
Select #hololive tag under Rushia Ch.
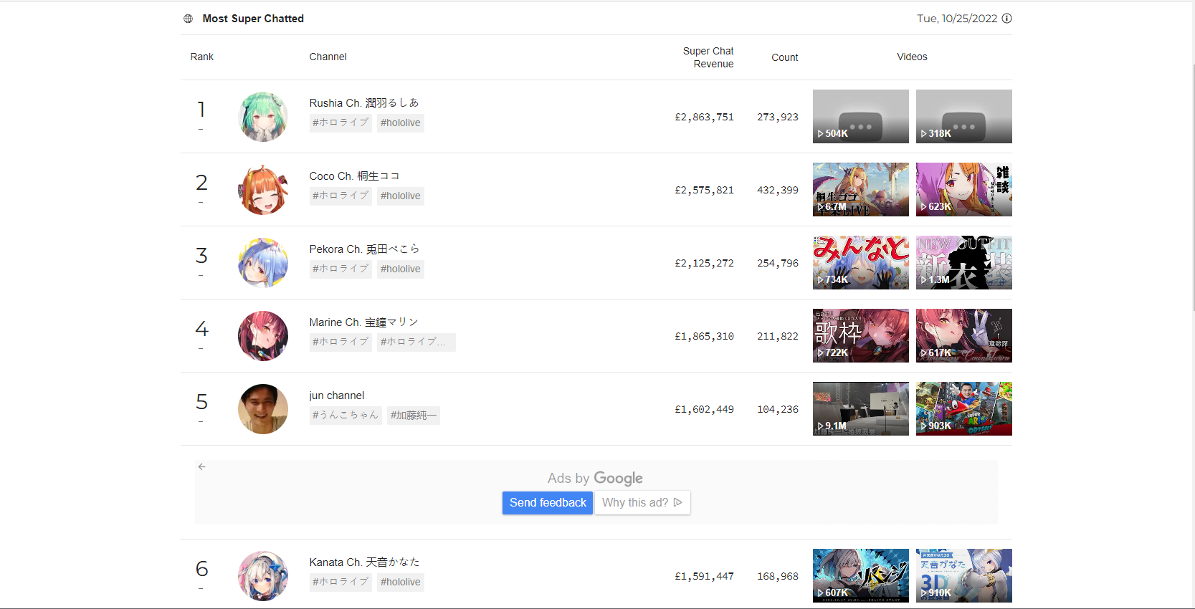(401, 123)
